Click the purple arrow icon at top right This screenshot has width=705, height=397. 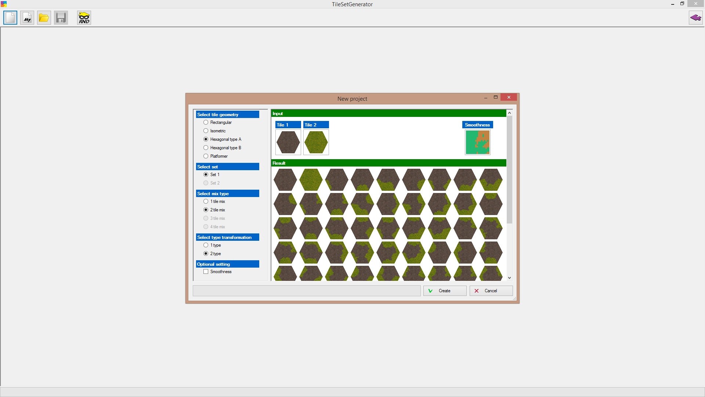pyautogui.click(x=695, y=18)
